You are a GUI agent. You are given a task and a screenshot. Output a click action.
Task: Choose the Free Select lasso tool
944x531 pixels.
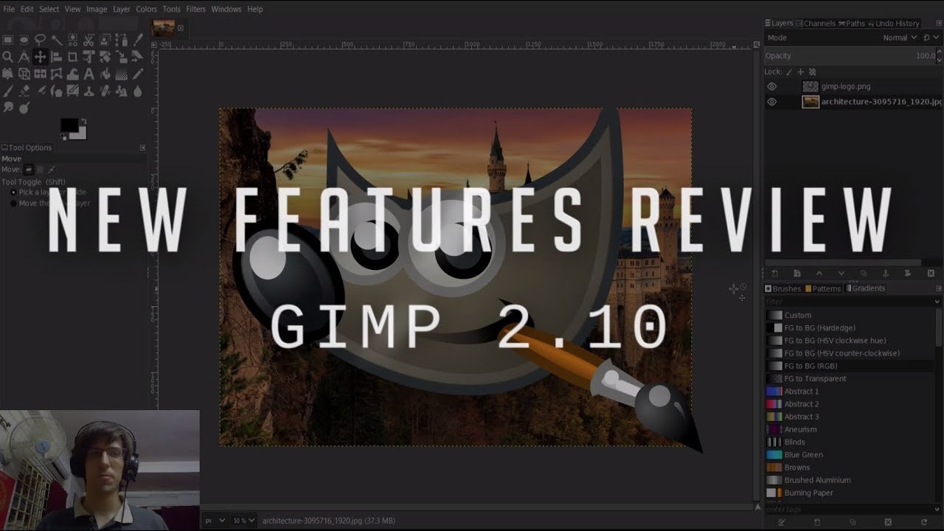click(41, 40)
